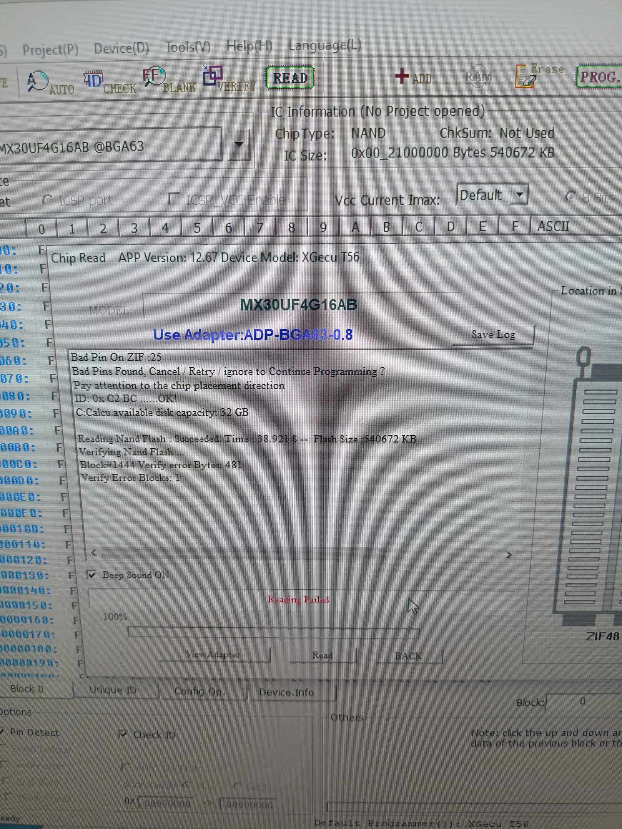Toggle the Check ID checkbox
The image size is (622, 829).
123,734
